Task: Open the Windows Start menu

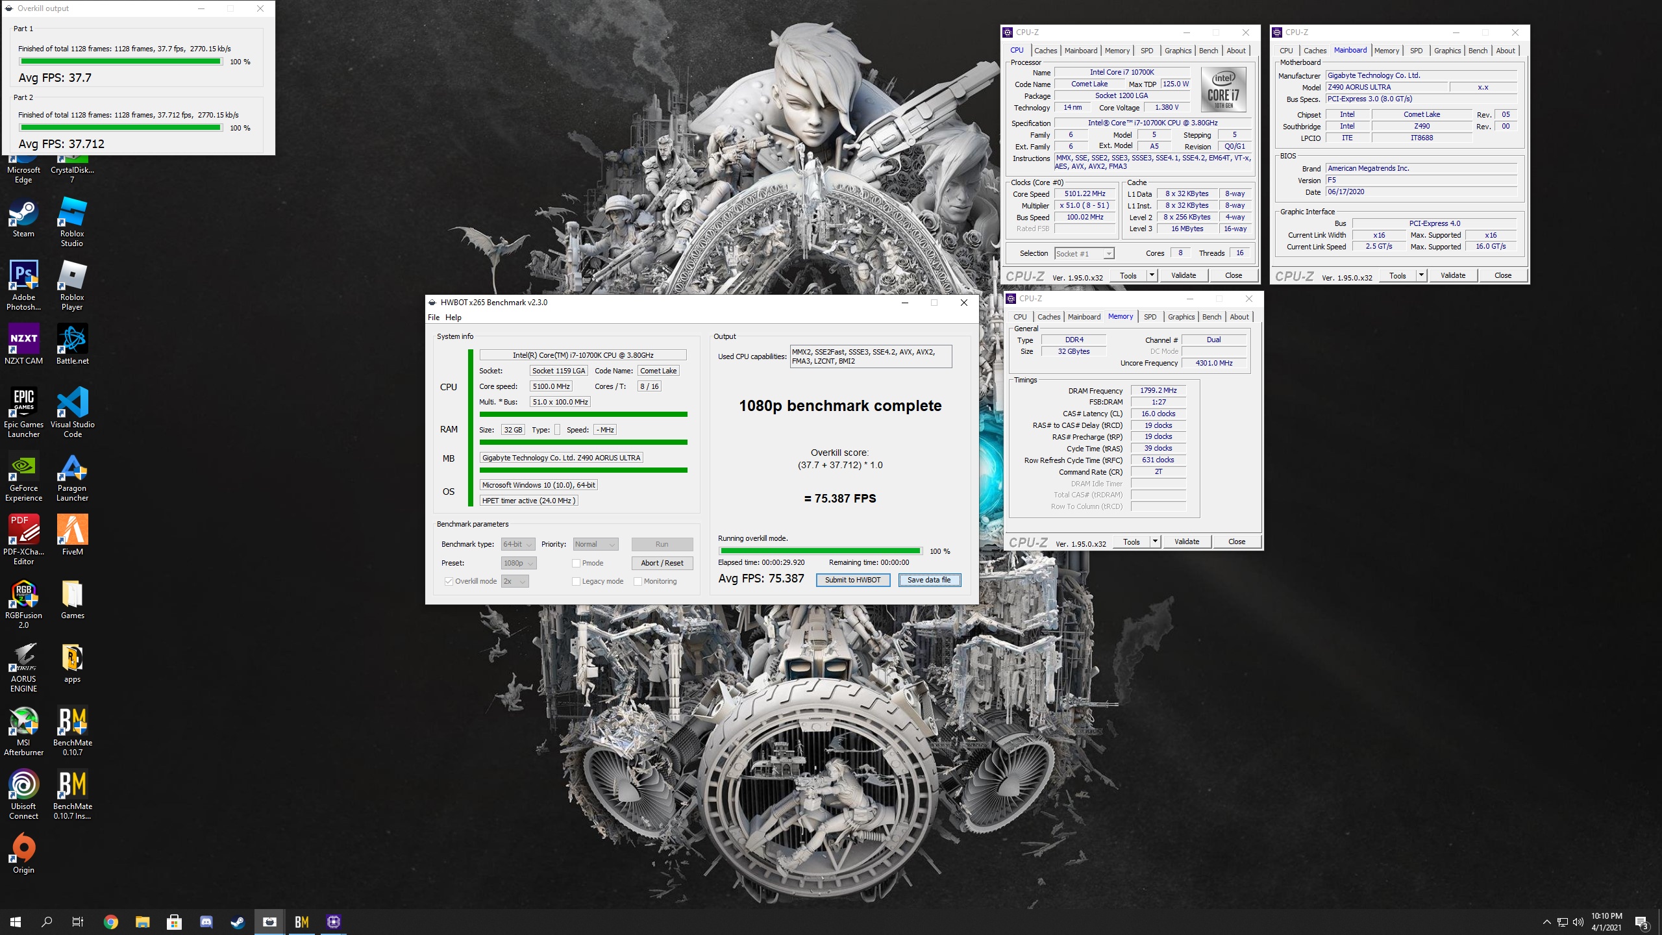Action: 16,922
